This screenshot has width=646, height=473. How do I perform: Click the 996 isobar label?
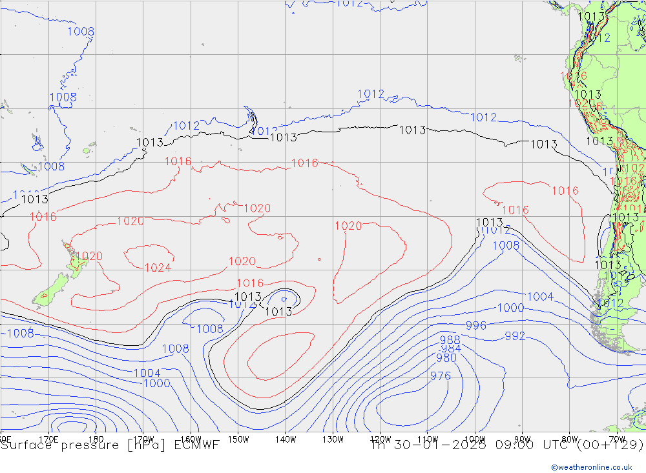[x=476, y=326]
